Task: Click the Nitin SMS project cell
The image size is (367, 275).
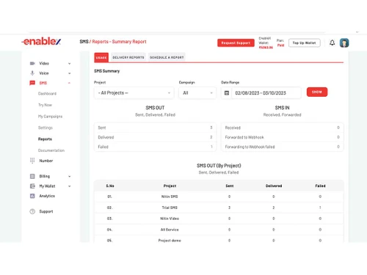Action: click(170, 197)
